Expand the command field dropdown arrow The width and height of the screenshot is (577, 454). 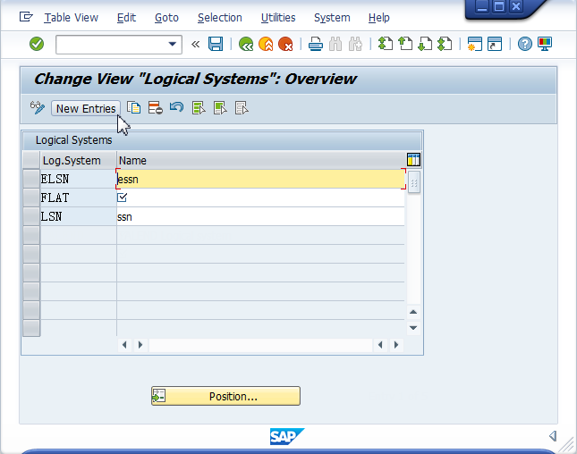coord(173,44)
